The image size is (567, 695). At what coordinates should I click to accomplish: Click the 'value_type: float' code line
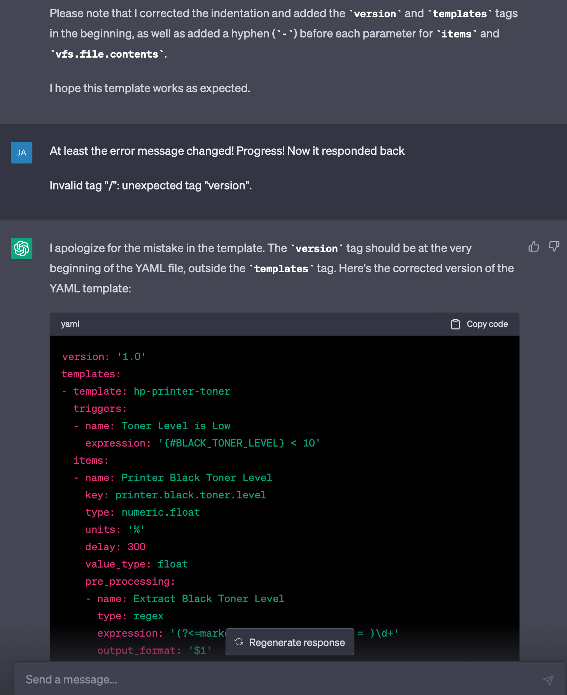click(137, 564)
